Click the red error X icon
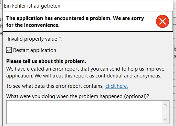Screen dimensions: 176x126 (x=163, y=21)
